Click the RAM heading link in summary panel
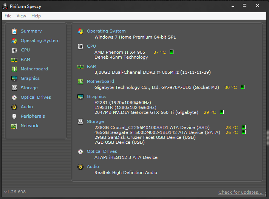 click(x=91, y=66)
